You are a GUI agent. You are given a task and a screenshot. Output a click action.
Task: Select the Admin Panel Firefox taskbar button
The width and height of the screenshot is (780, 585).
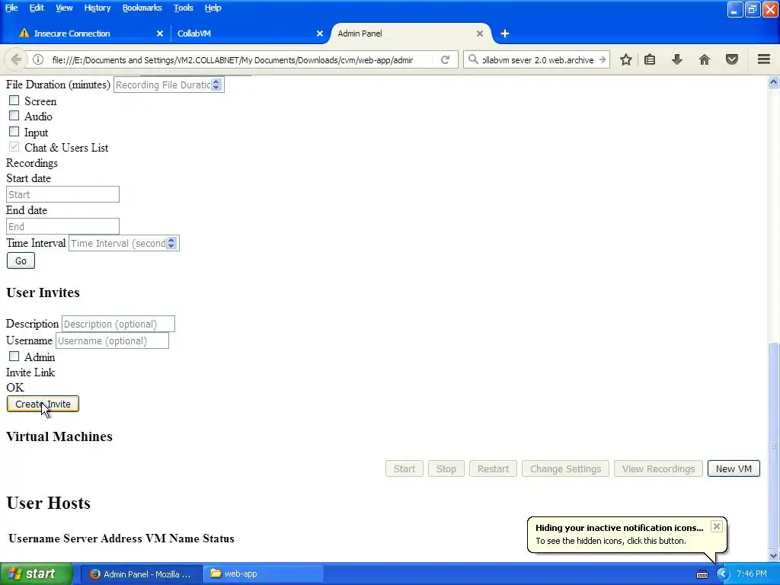141,574
